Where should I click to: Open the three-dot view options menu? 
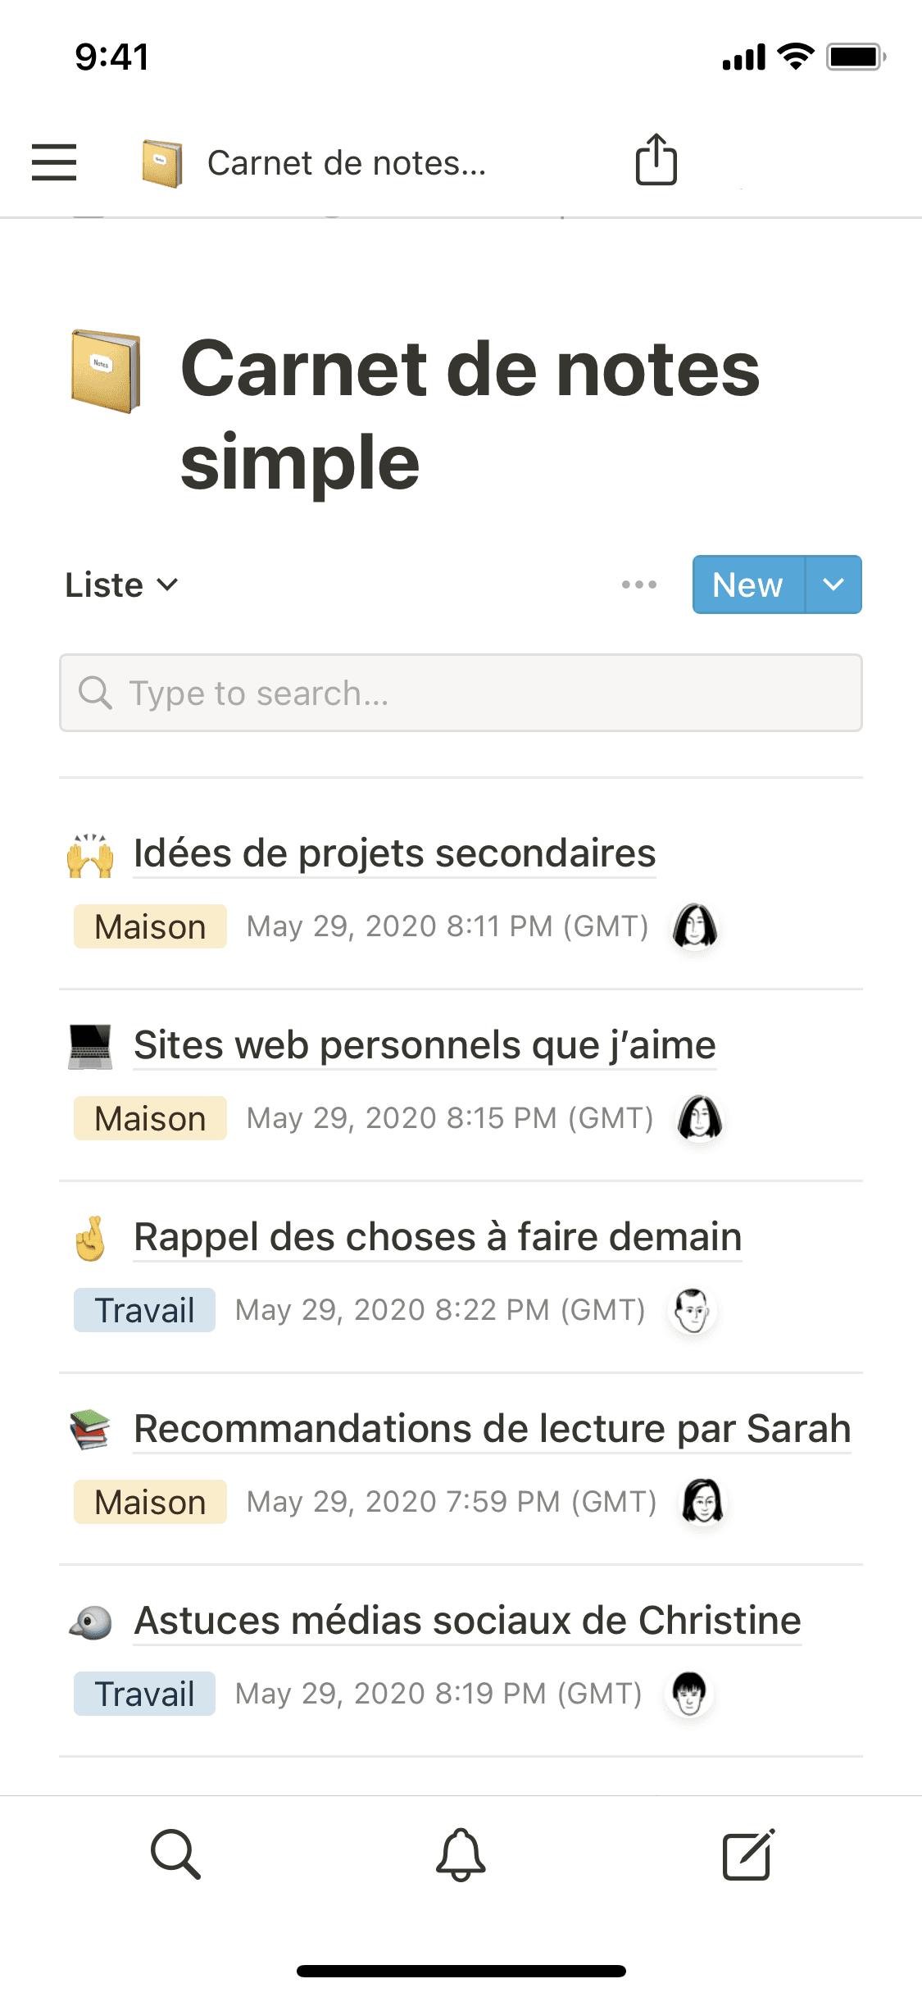tap(638, 585)
